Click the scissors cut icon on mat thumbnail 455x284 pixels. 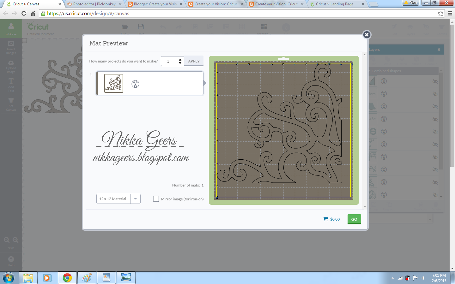[135, 83]
